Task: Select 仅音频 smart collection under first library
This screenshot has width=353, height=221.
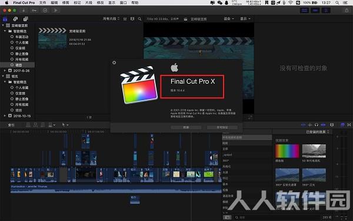Action: click(x=19, y=48)
